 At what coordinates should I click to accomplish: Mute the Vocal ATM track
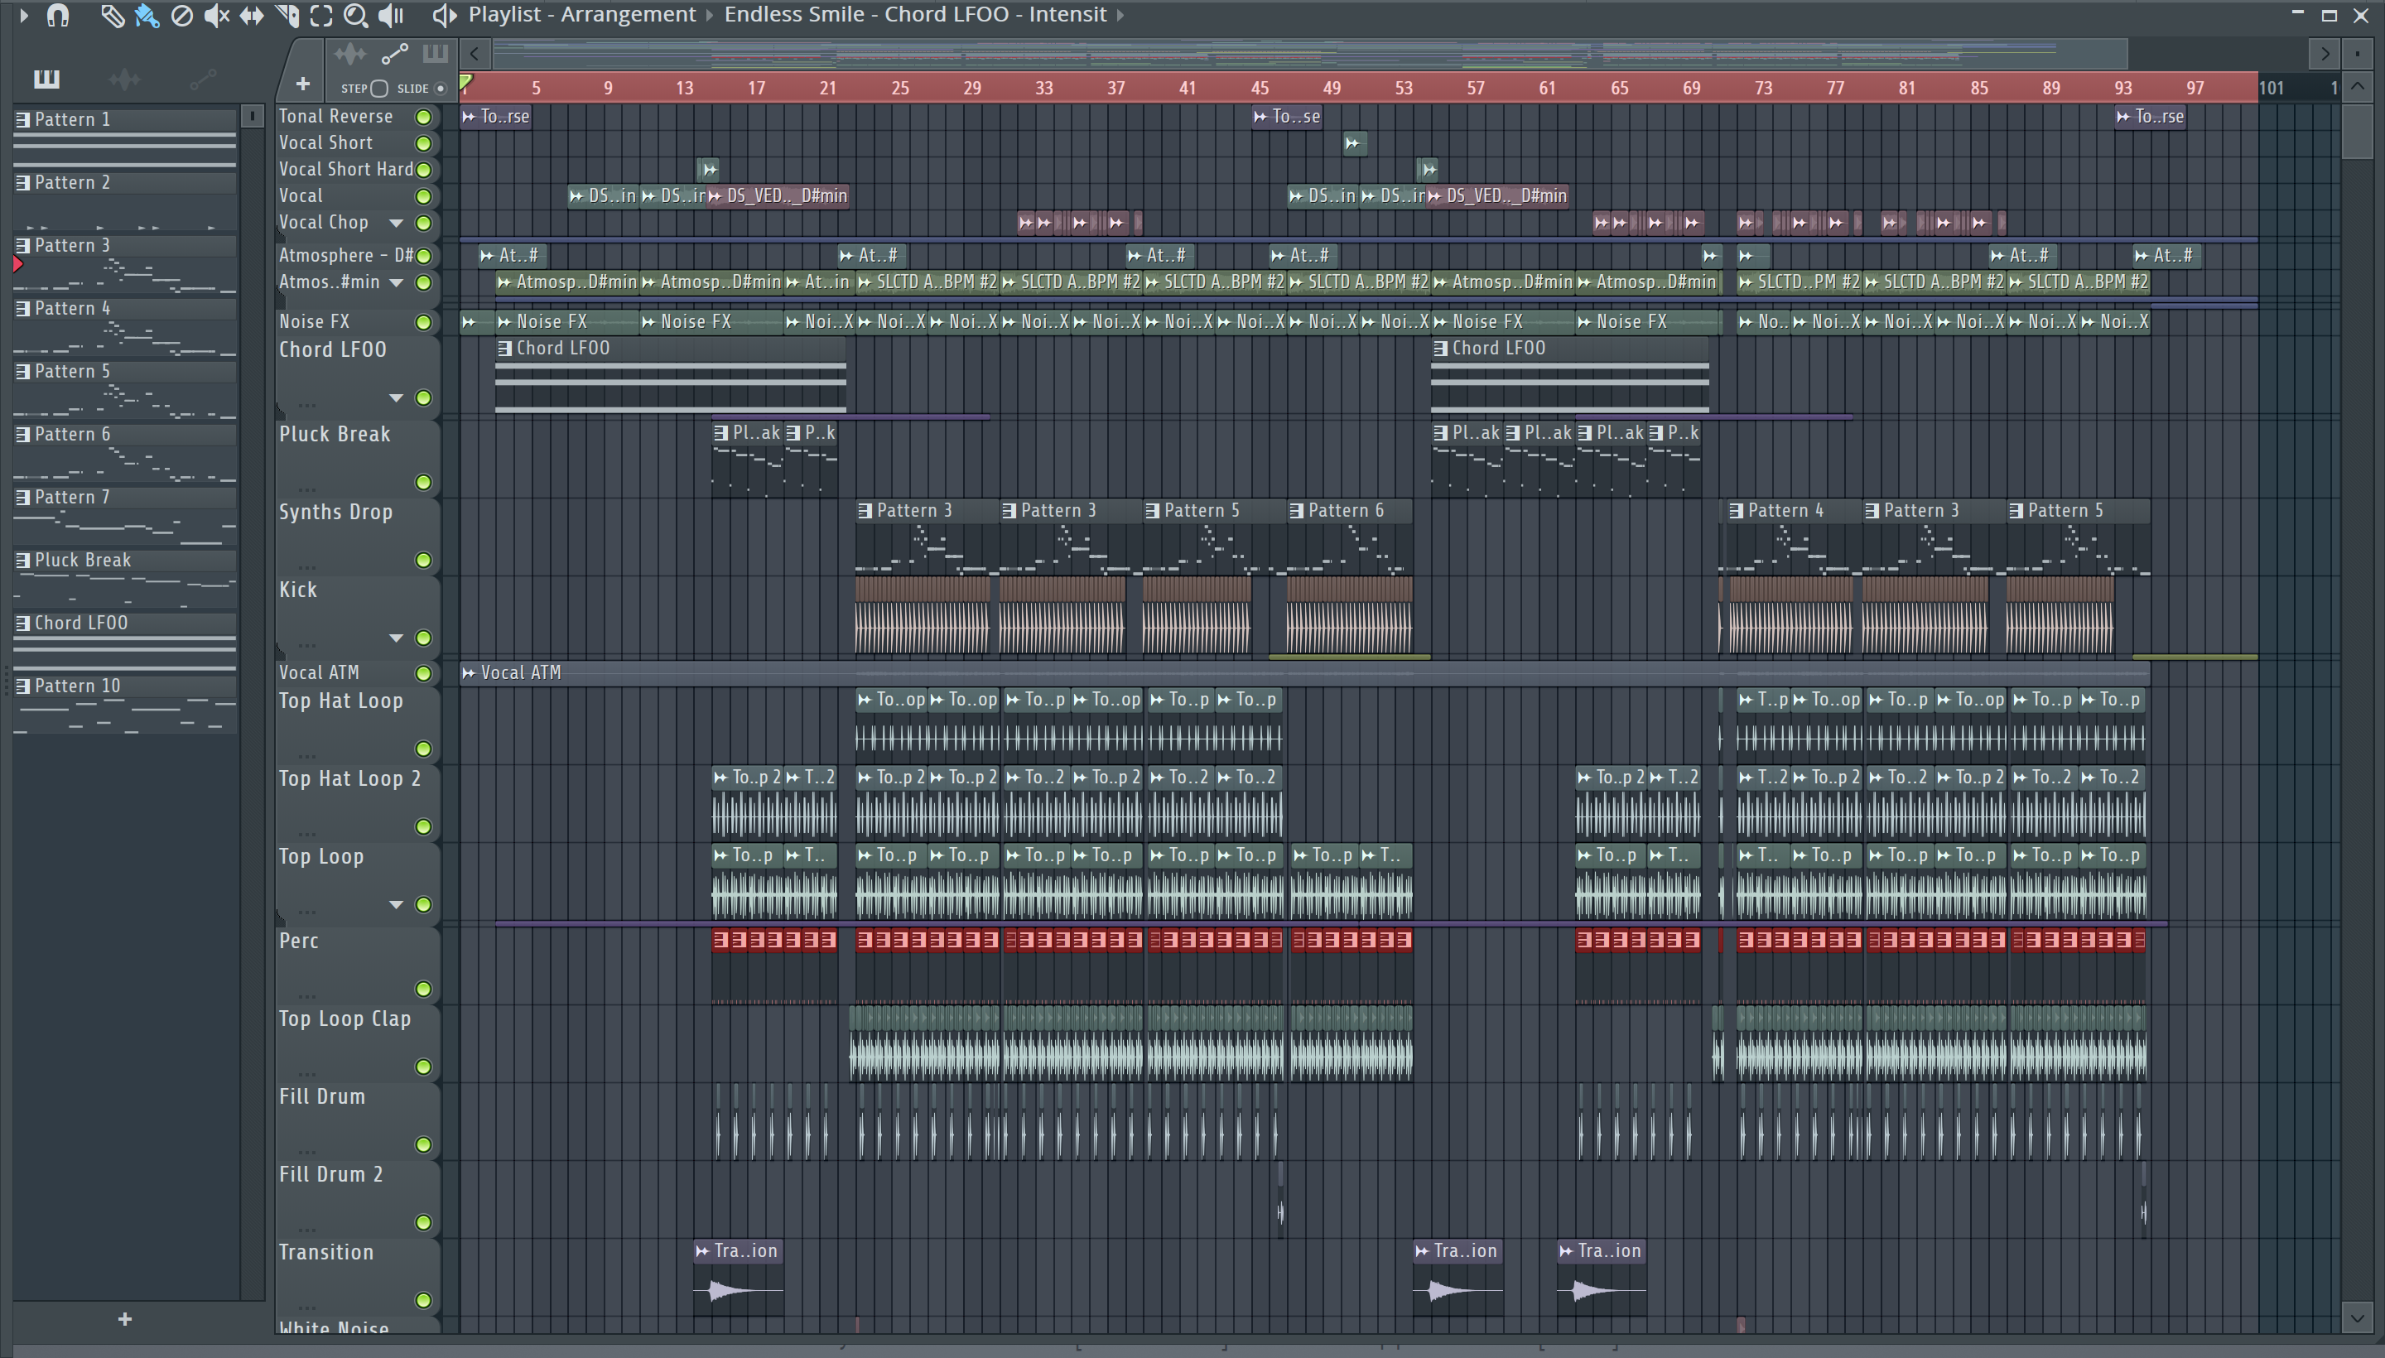click(x=423, y=673)
